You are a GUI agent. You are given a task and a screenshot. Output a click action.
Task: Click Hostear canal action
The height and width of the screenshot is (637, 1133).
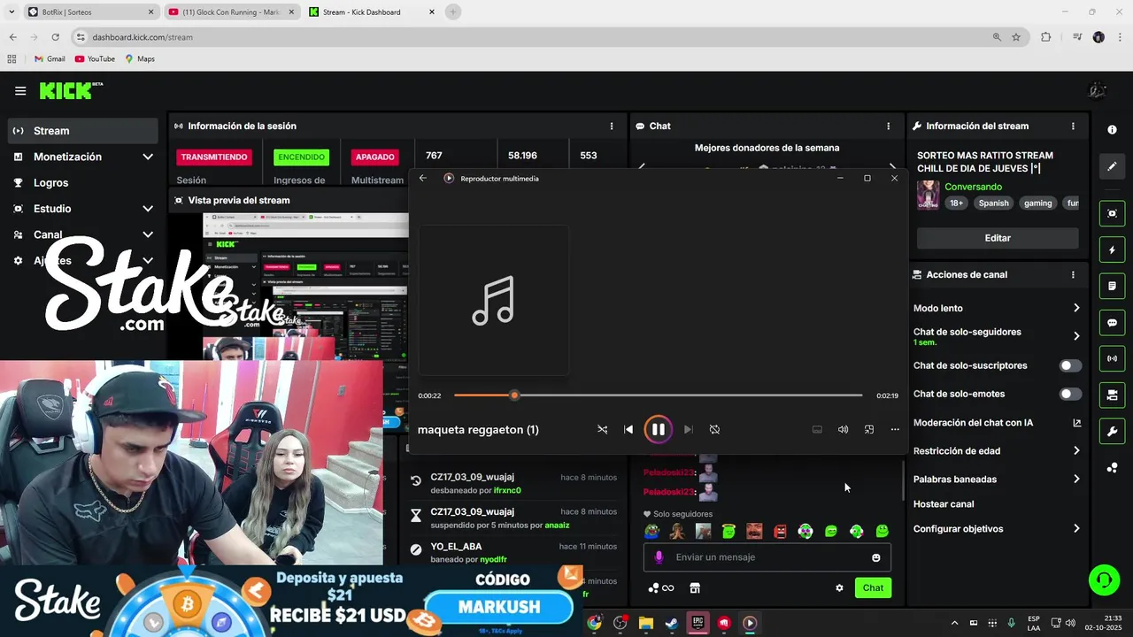click(944, 504)
